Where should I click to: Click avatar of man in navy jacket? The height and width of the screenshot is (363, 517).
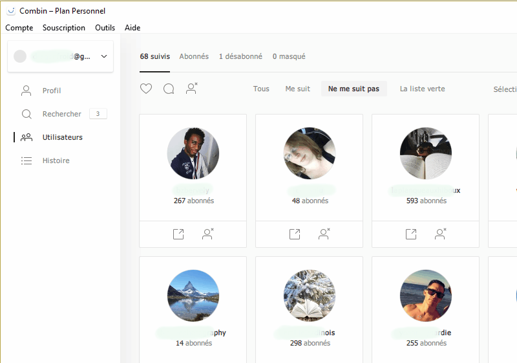click(193, 153)
